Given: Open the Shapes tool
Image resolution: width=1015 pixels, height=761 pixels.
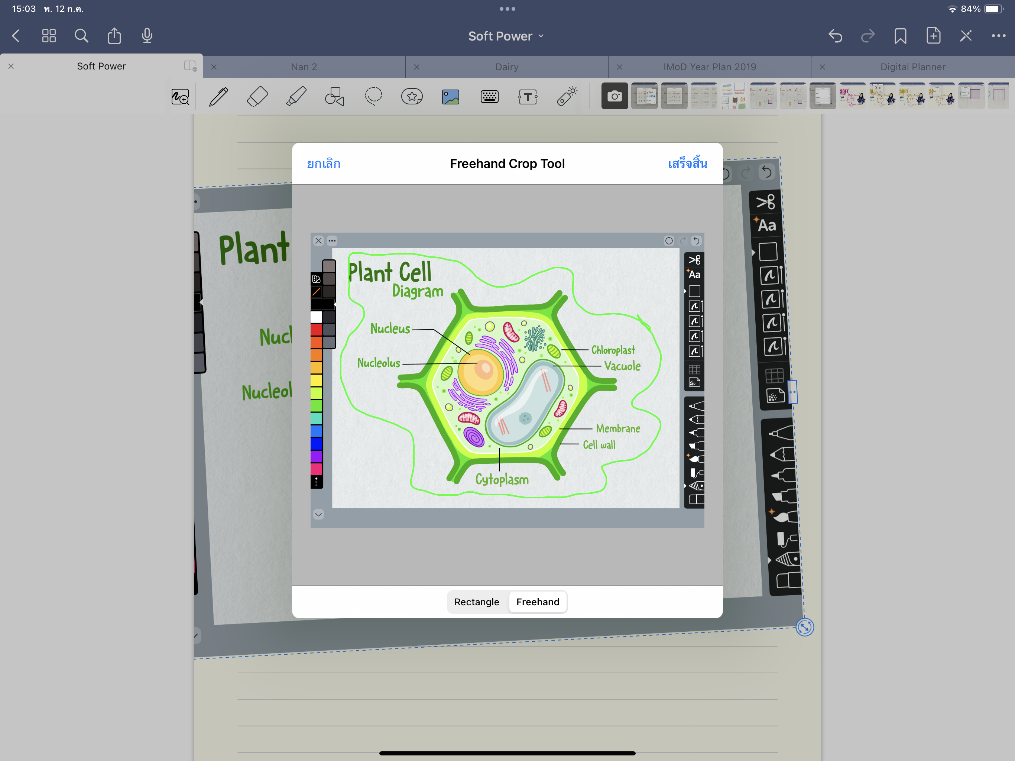Looking at the screenshot, I should pos(334,97).
